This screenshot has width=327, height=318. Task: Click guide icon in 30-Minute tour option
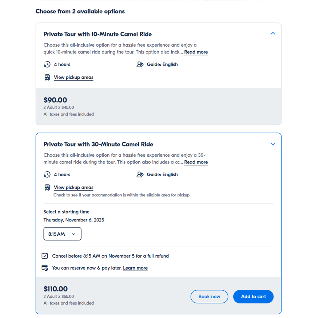point(140,174)
